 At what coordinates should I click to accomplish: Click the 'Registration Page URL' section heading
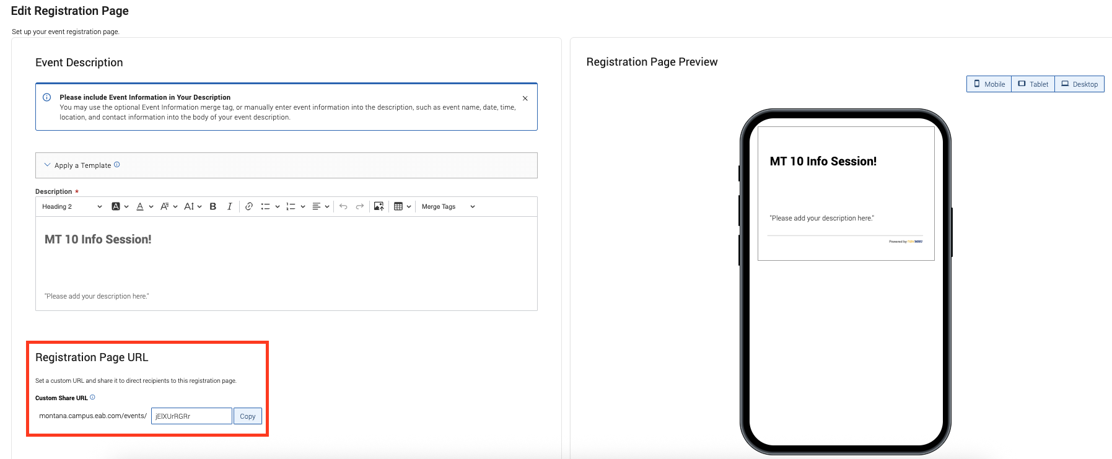[x=92, y=357]
